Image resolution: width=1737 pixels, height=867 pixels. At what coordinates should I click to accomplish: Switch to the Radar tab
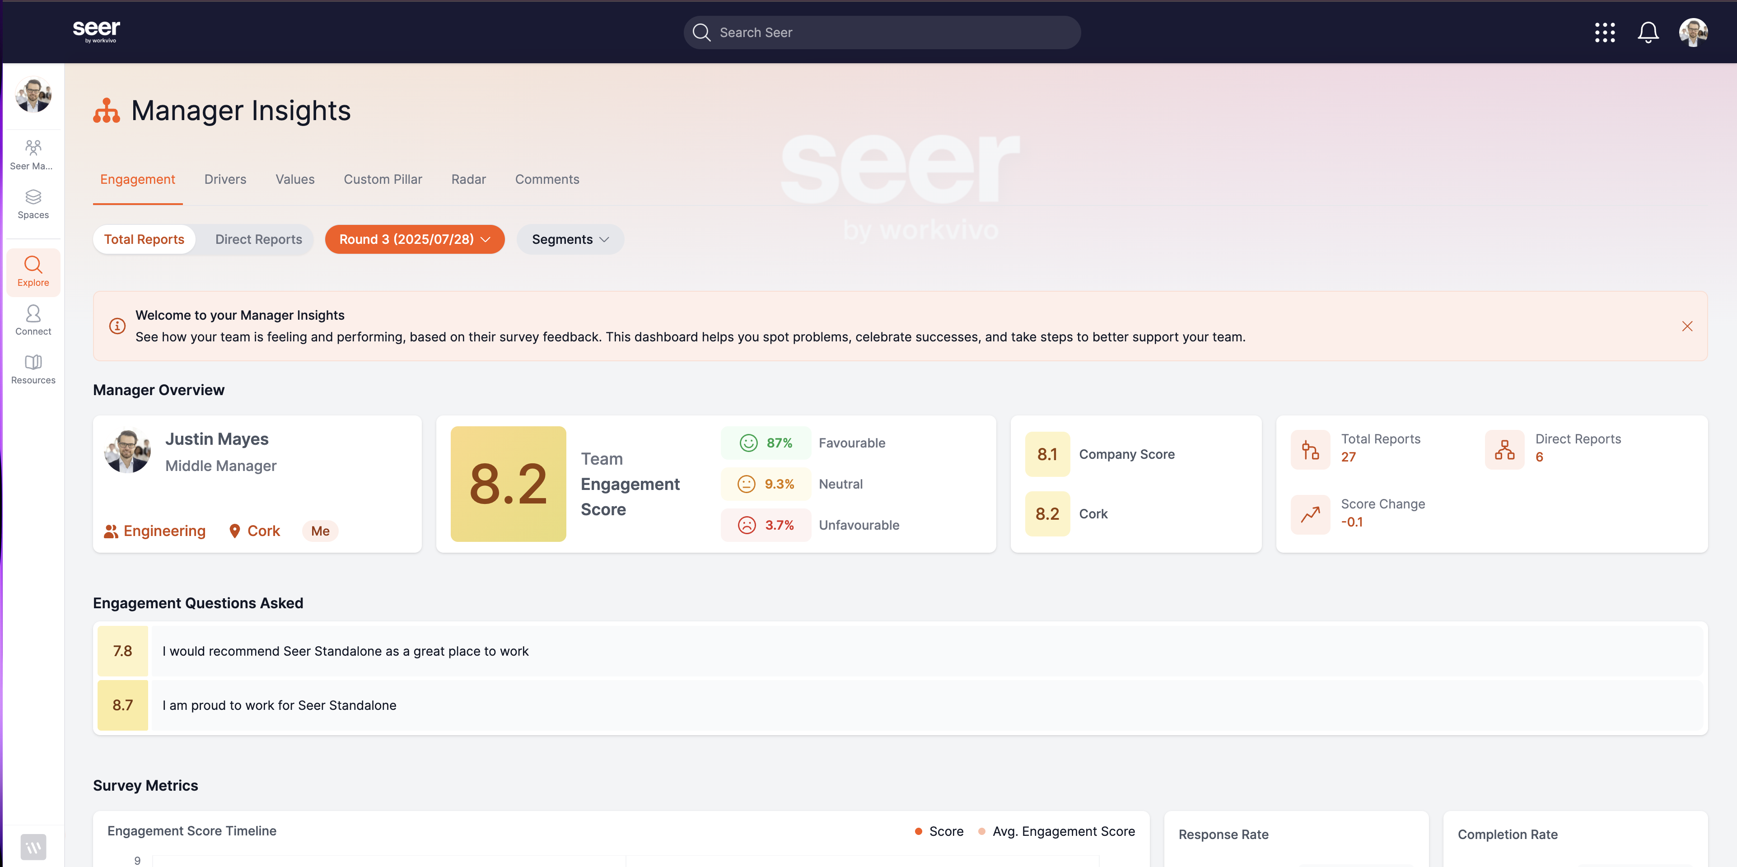point(469,179)
